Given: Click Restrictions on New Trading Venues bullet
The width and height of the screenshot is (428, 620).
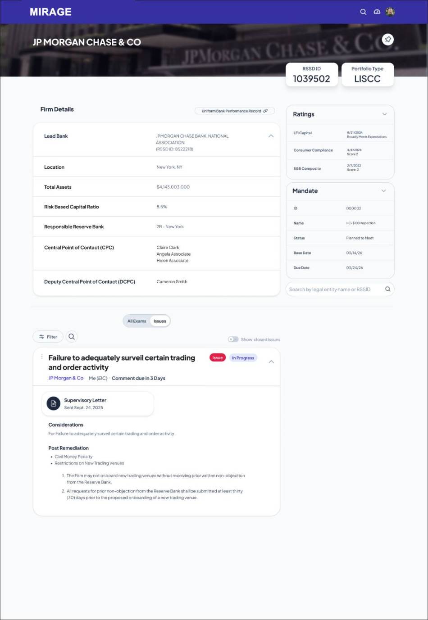Looking at the screenshot, I should [89, 463].
